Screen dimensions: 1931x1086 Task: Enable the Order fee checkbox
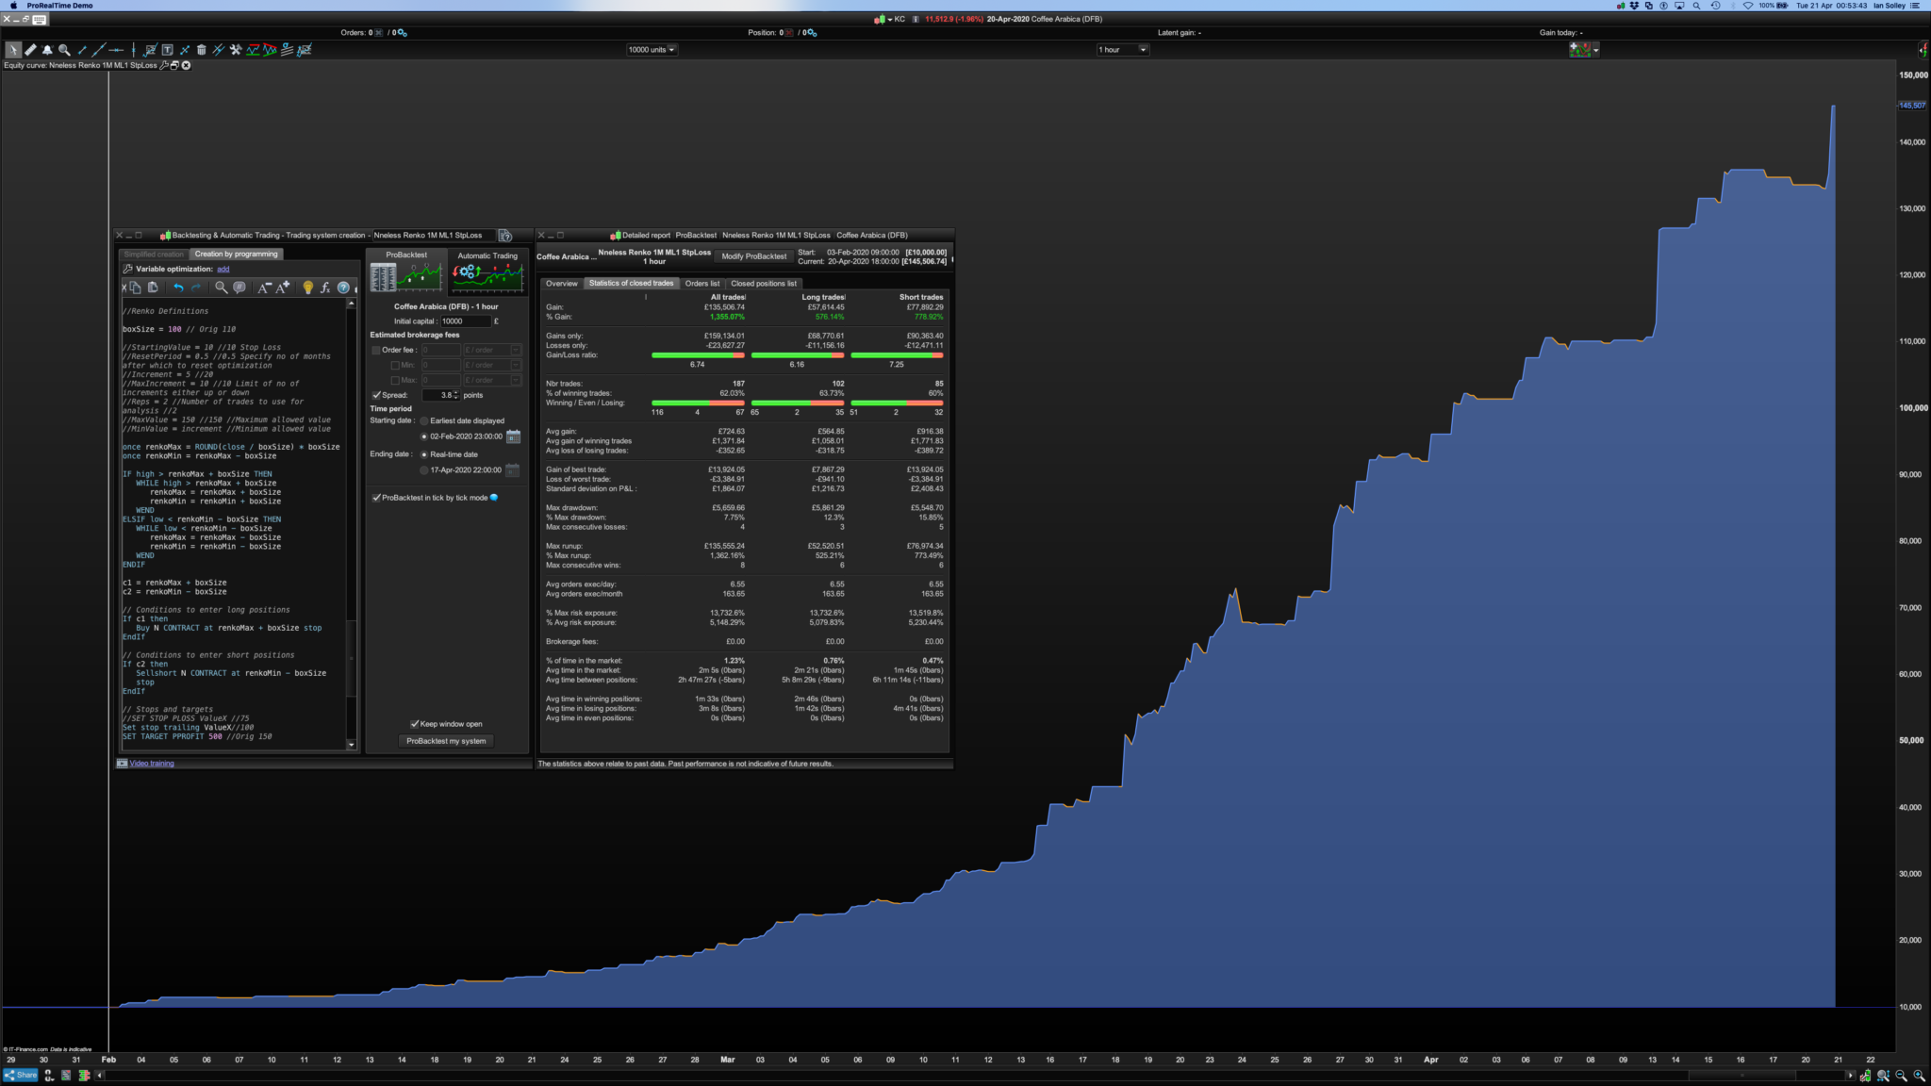click(376, 350)
